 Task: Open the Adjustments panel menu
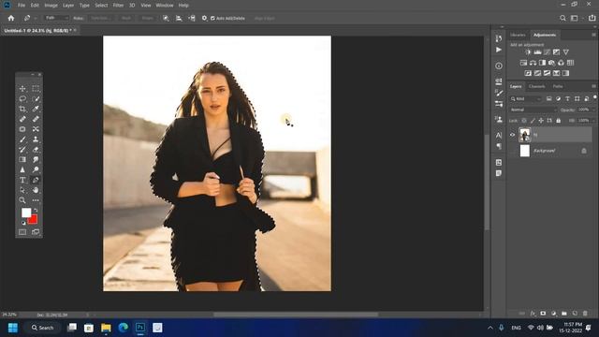click(x=593, y=35)
